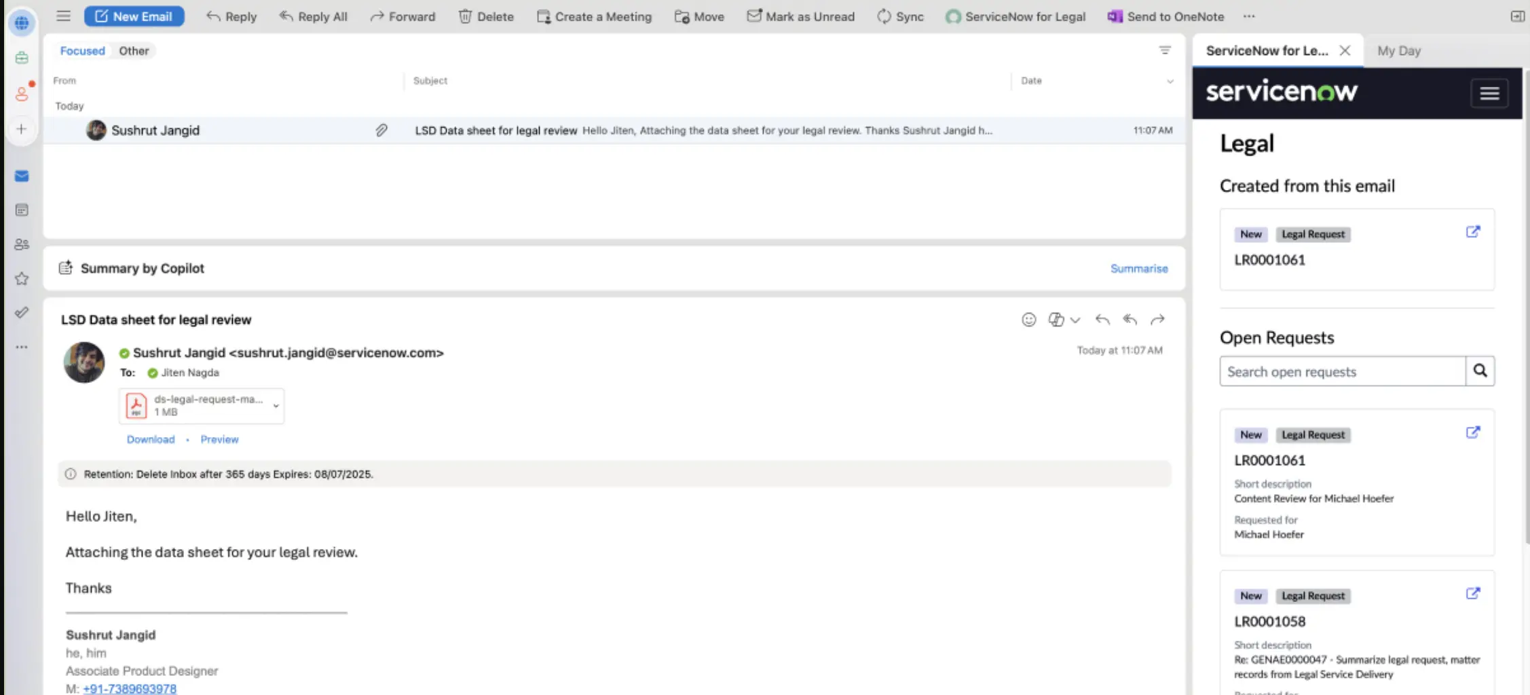This screenshot has height=695, width=1530.
Task: Expand the Copilot options chevron in message
Action: pos(1075,320)
